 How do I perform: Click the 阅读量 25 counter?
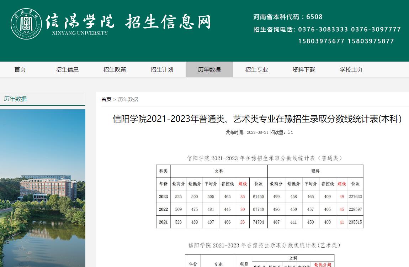282,132
